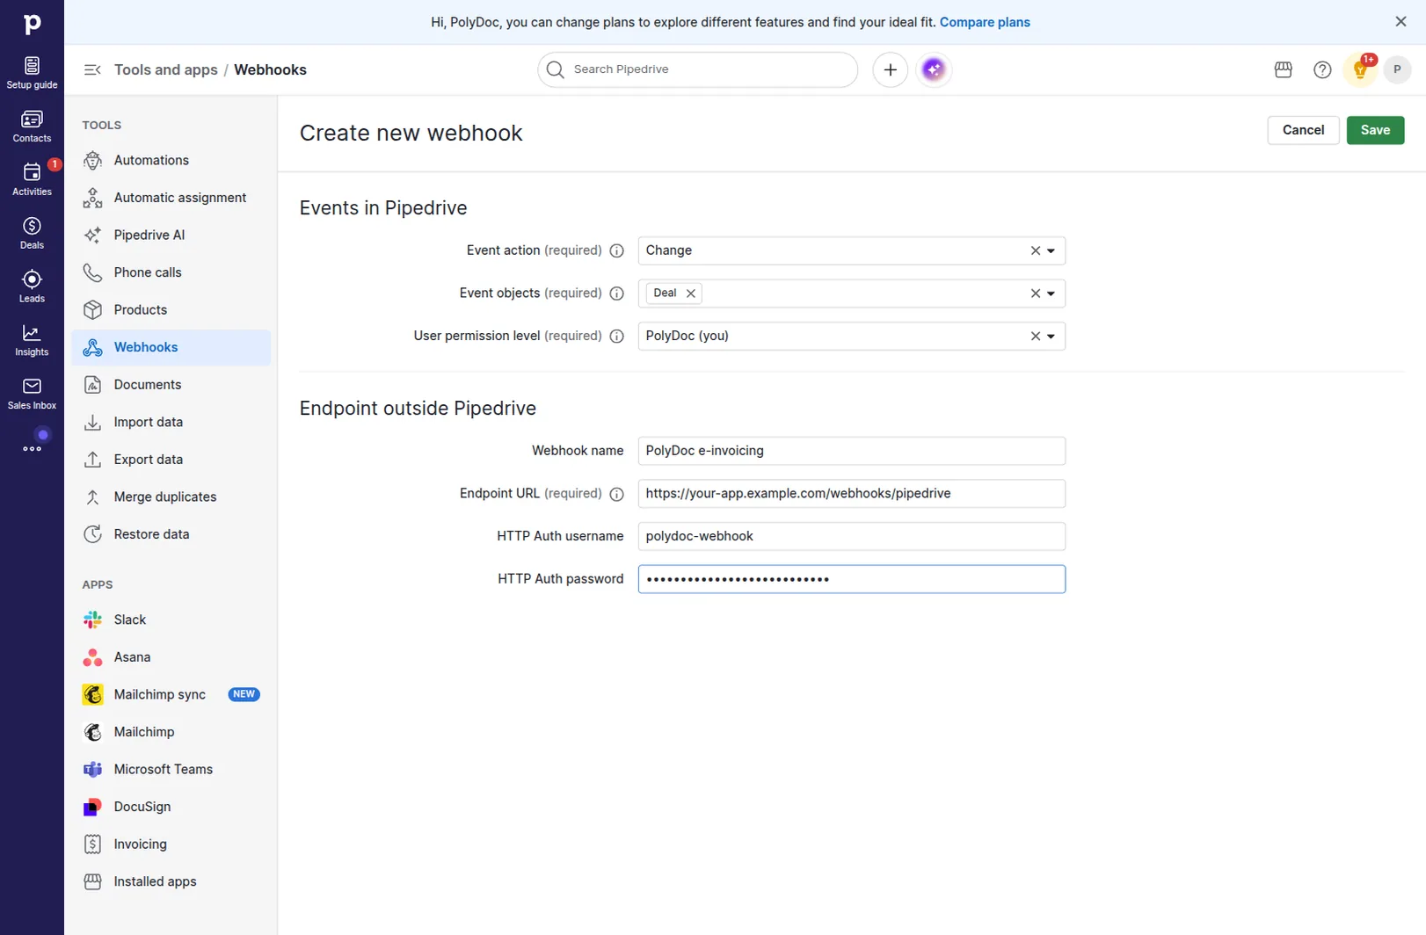Open DocuSign app
The height and width of the screenshot is (935, 1426).
(171, 807)
